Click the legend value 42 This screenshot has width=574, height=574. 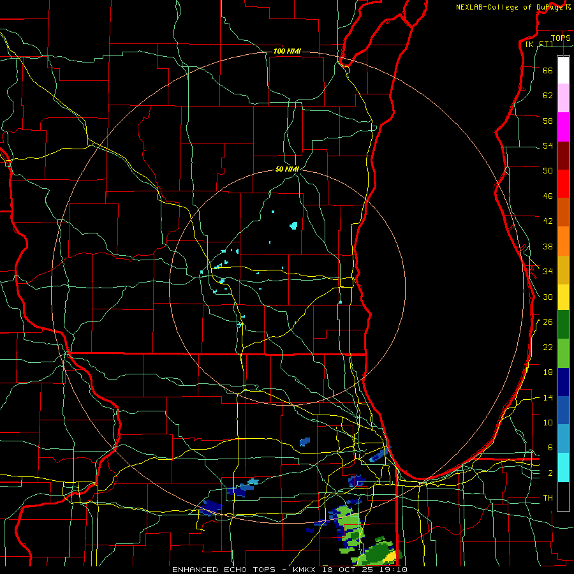(x=548, y=221)
